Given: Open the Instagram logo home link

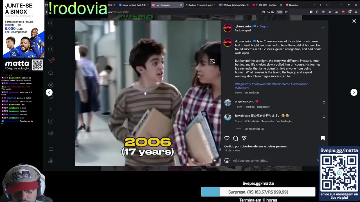Looking at the screenshot, I should pyautogui.click(x=51, y=23).
